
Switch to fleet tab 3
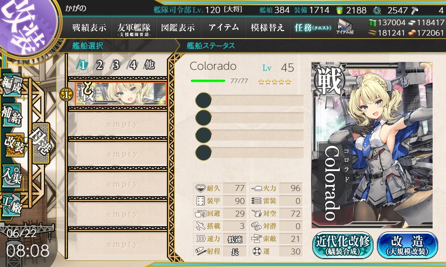coord(116,65)
